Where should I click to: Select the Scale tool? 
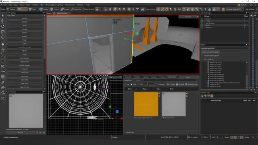point(3,32)
